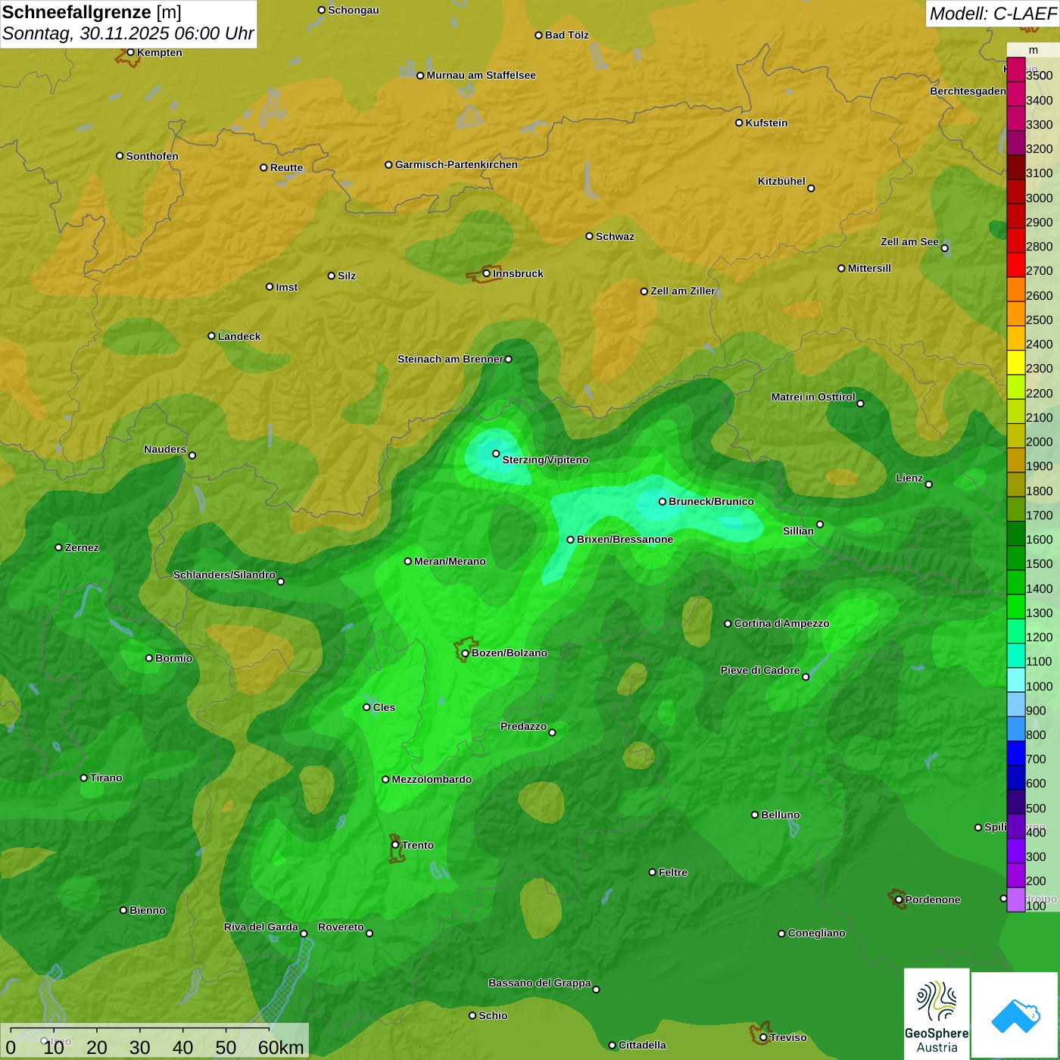The image size is (1060, 1060).
Task: Click the Mittersill city label
Action: 869,268
